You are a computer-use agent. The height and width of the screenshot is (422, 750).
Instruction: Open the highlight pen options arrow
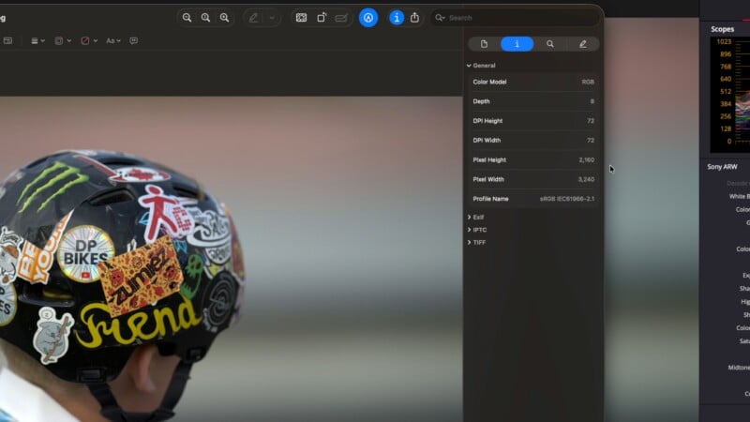272,18
